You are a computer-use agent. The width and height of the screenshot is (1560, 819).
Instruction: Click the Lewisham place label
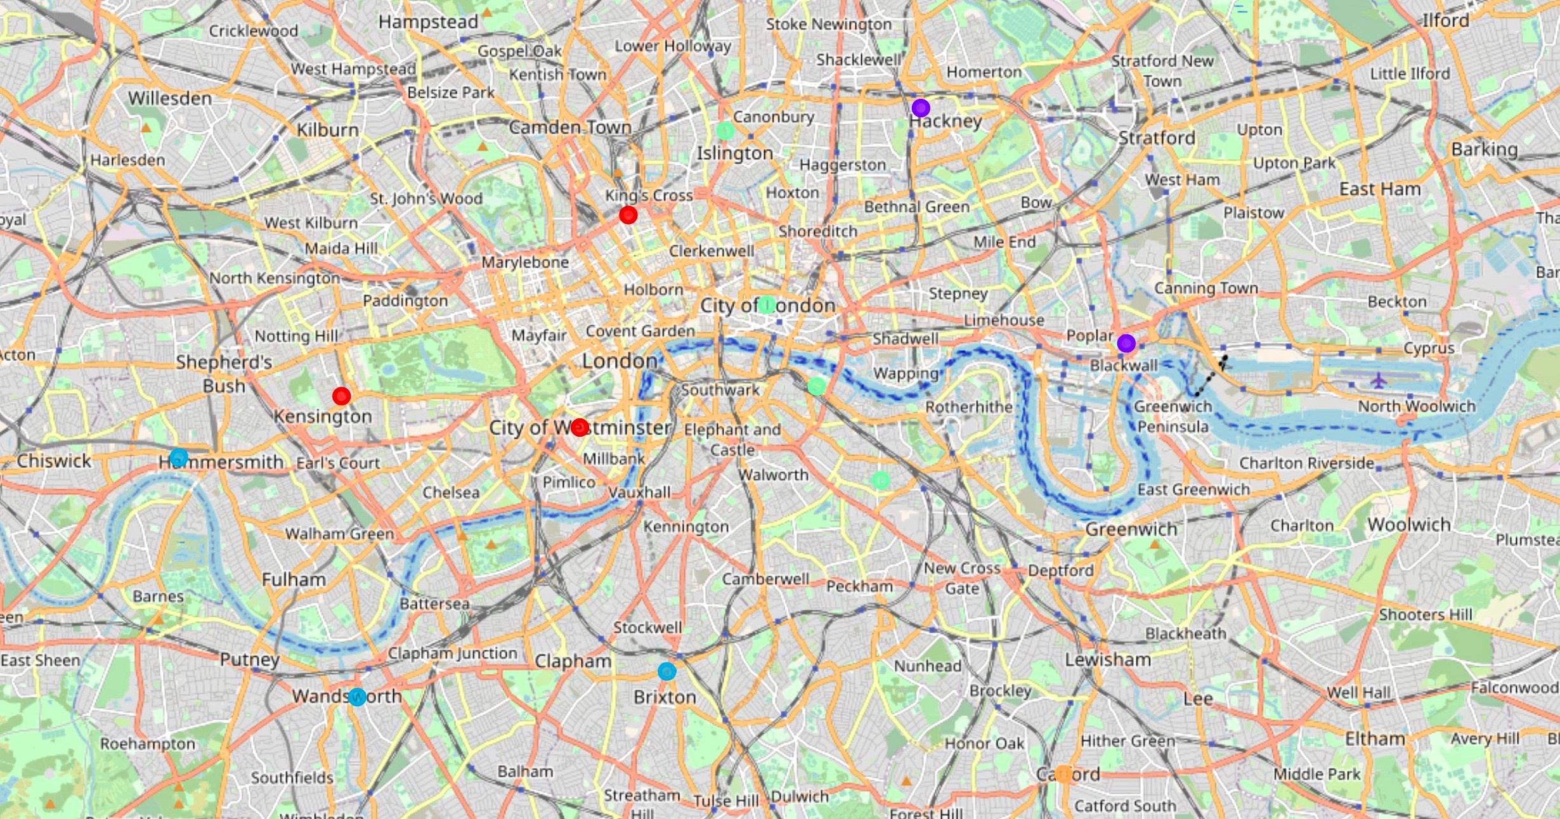pos(1108,659)
